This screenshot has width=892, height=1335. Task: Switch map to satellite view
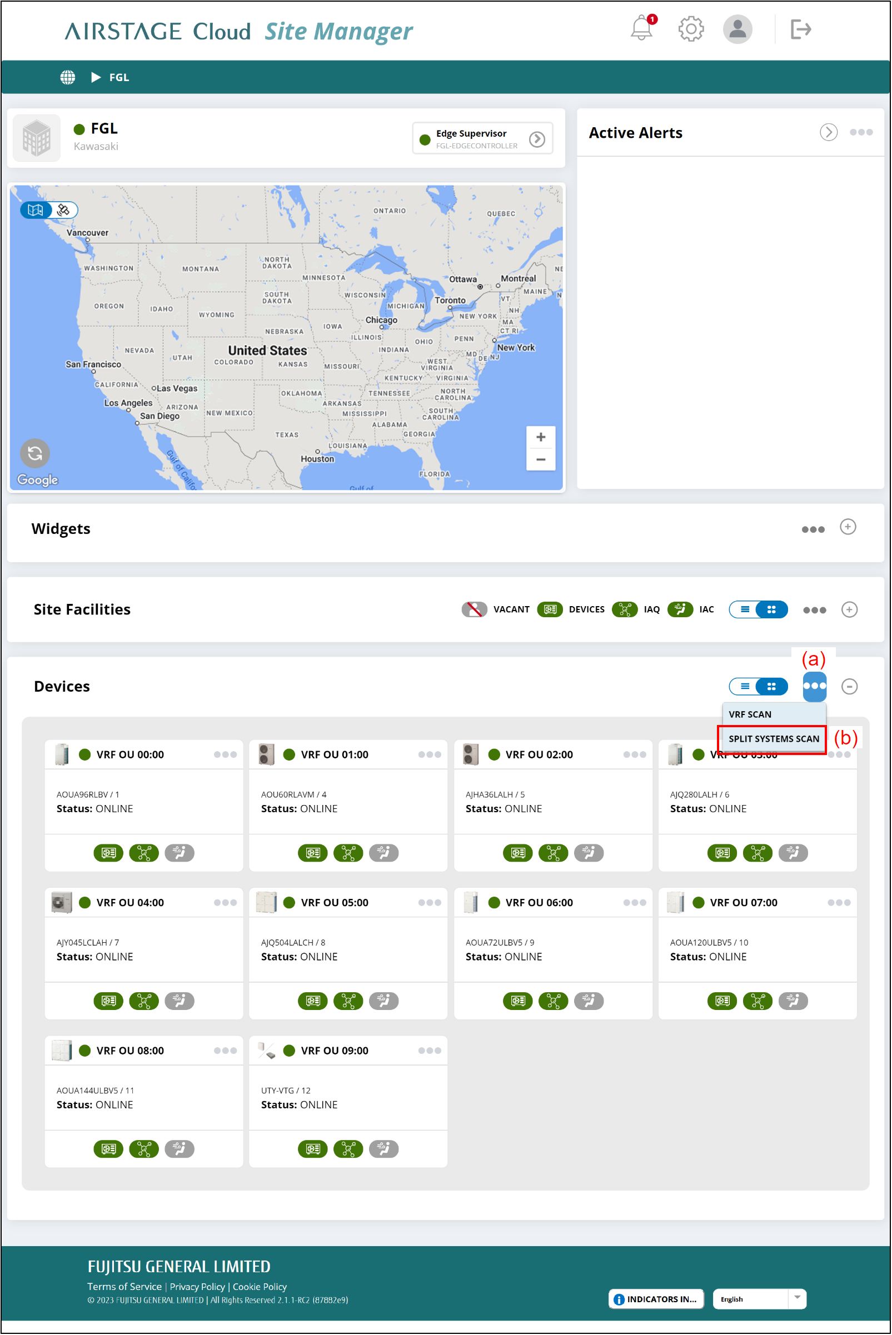point(64,211)
